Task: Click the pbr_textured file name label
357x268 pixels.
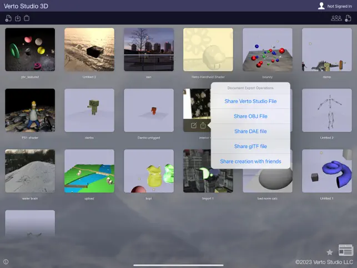Action: pyautogui.click(x=30, y=77)
